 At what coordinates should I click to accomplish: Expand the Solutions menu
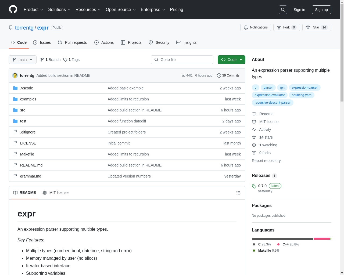59,10
